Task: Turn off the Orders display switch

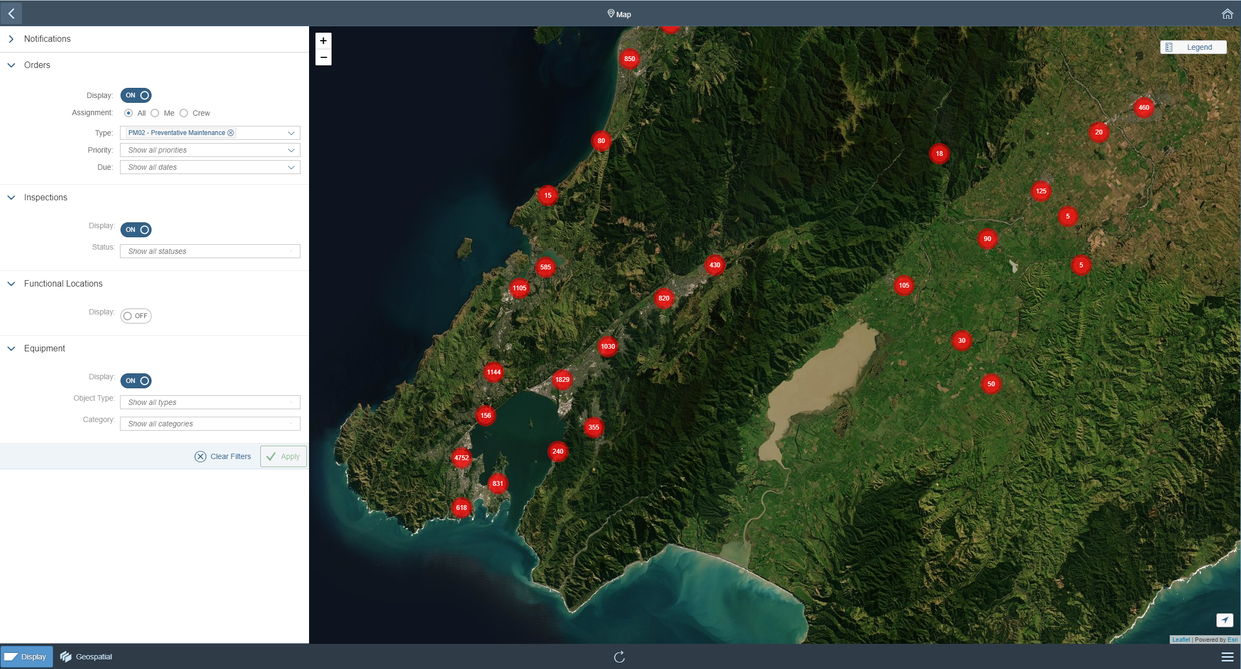Action: pos(136,95)
